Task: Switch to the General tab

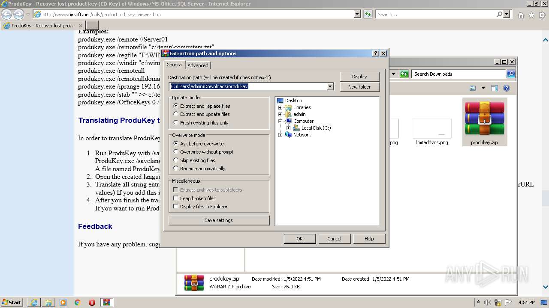Action: point(175,65)
